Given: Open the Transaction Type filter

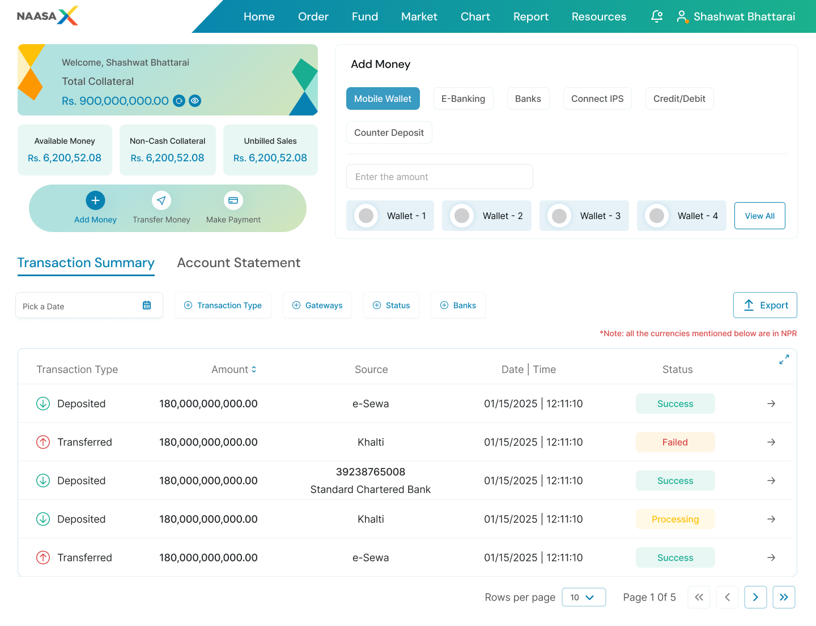Looking at the screenshot, I should [x=223, y=305].
